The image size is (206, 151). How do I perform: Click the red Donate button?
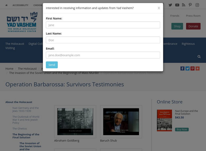point(193,26)
